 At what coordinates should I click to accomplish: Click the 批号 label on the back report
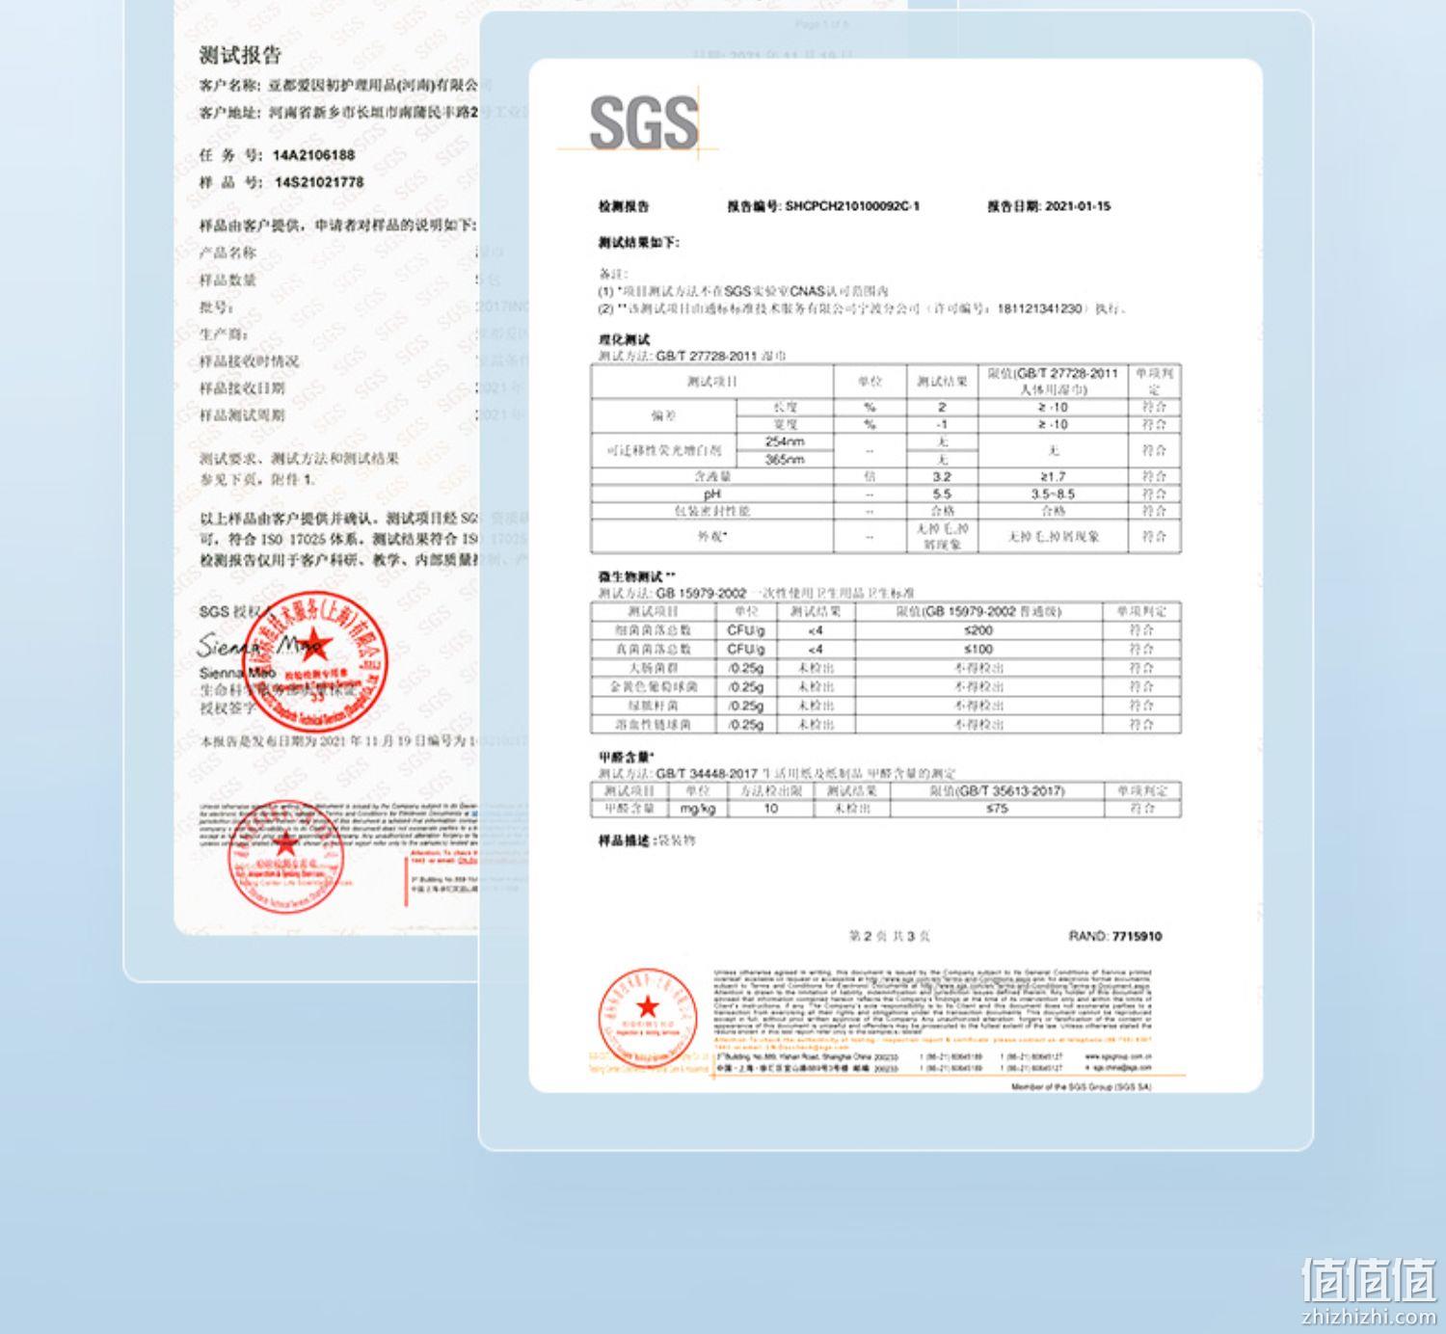point(217,307)
